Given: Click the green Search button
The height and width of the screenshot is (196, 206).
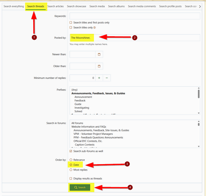Looking at the screenshot, I should 80,187.
